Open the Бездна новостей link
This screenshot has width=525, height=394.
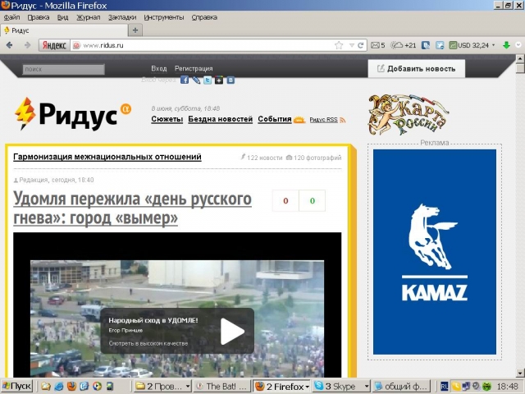pyautogui.click(x=220, y=119)
